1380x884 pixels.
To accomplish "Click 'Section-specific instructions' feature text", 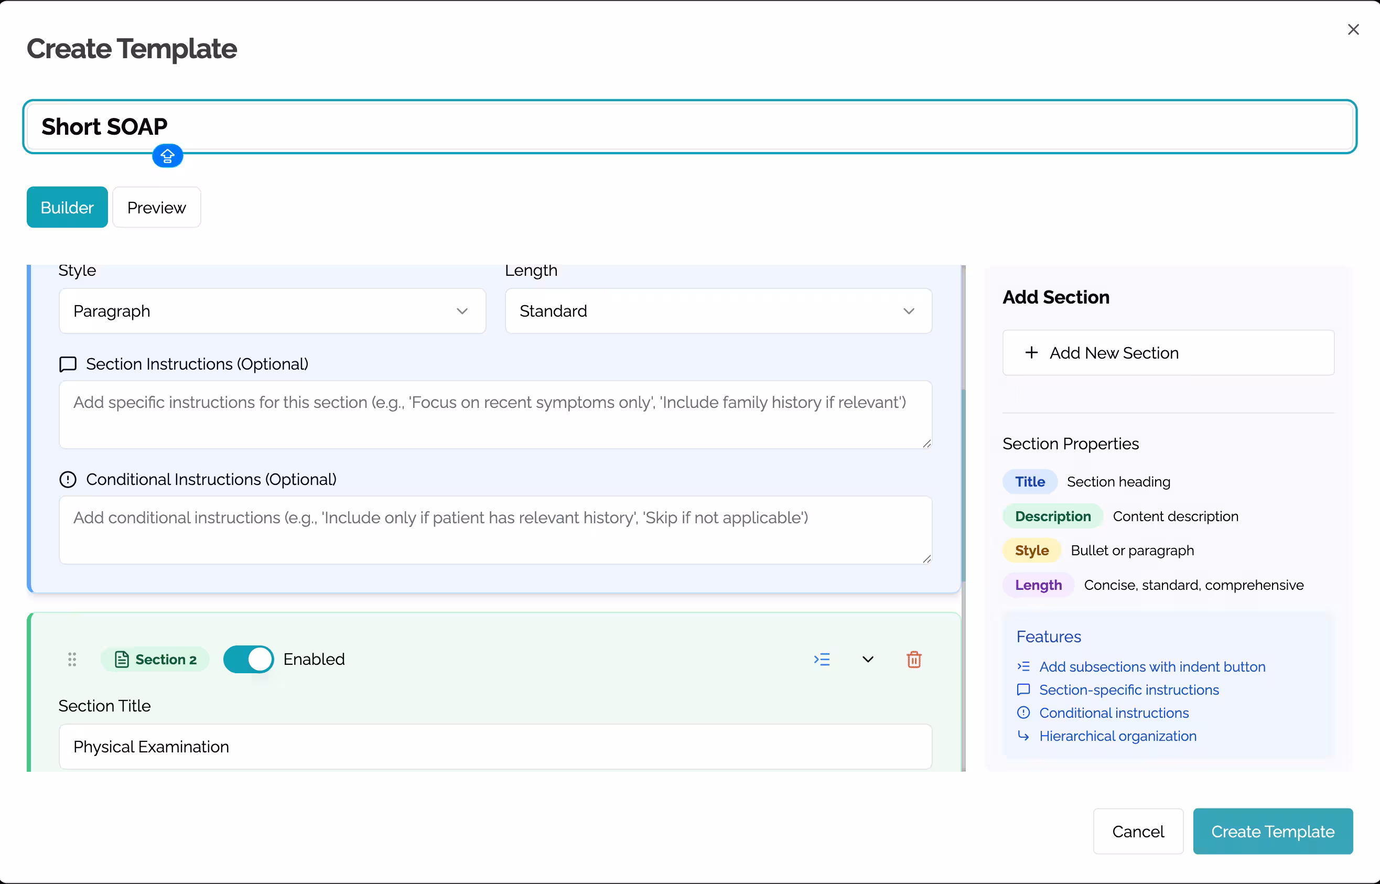I will (1129, 689).
